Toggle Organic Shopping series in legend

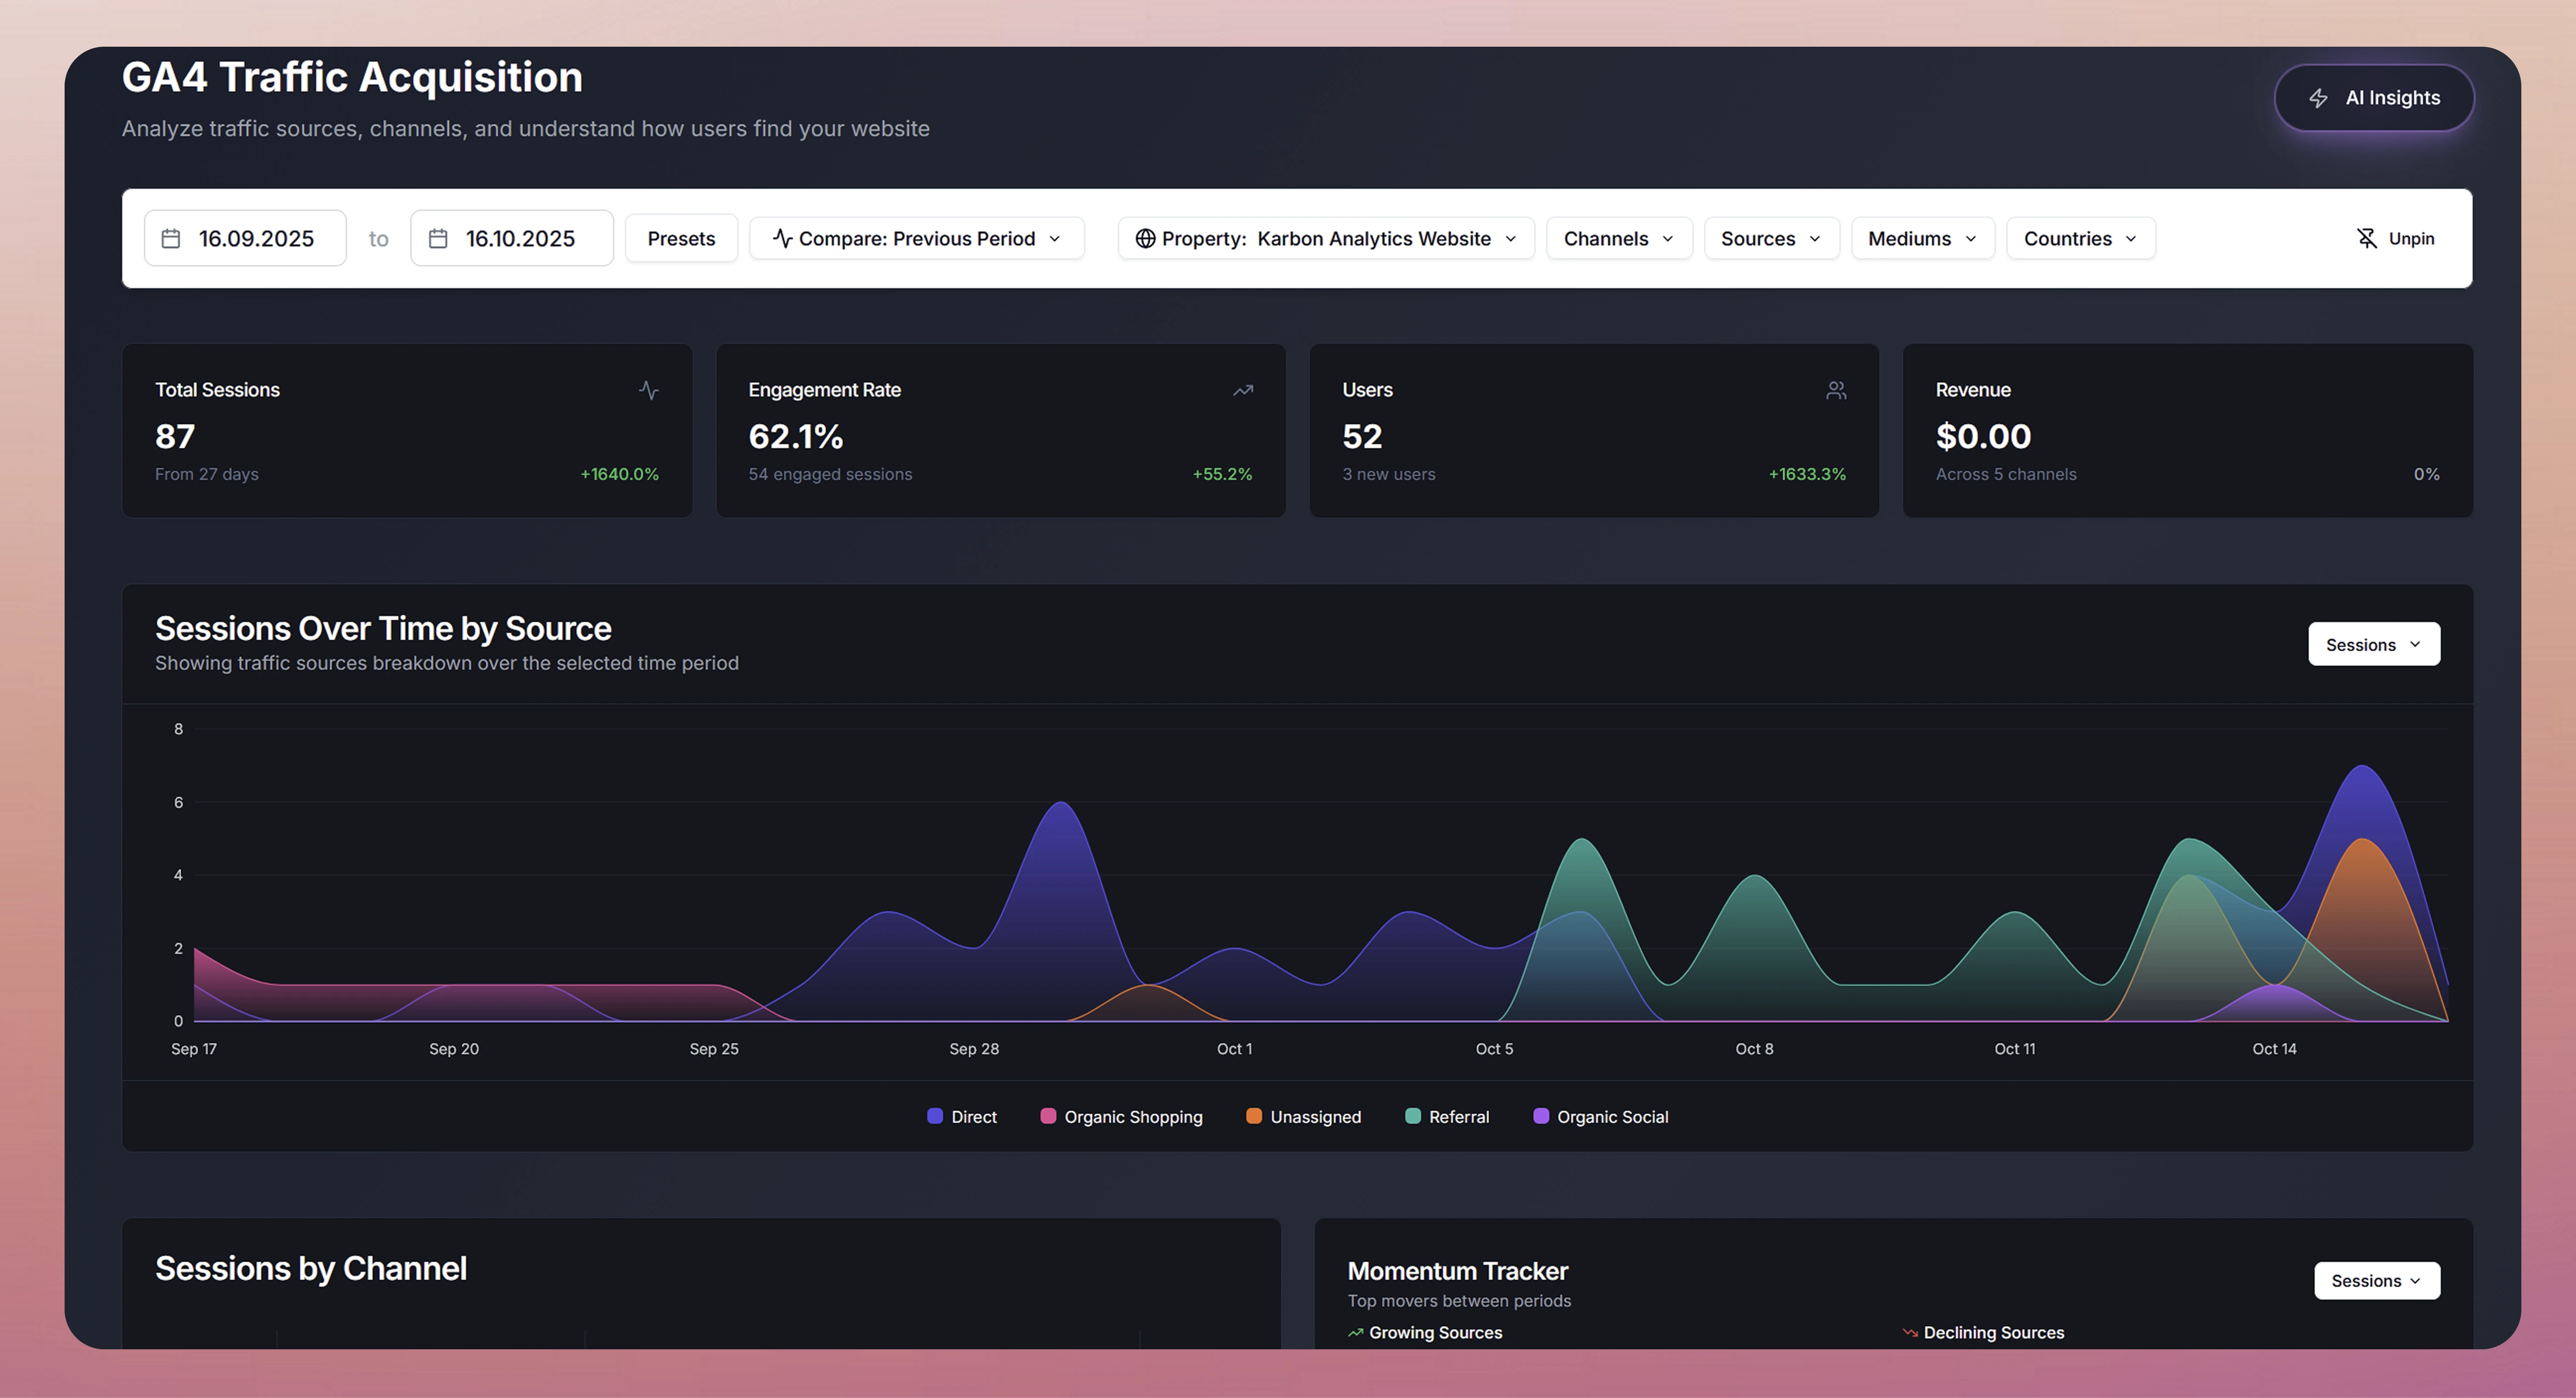[1122, 1116]
